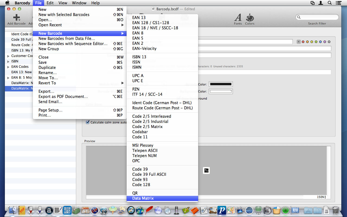The height and width of the screenshot is (217, 347).
Task: Open the camera app icon in Dock
Action: [104, 210]
